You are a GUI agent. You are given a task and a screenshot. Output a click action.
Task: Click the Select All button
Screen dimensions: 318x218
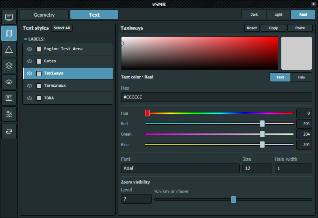(x=62, y=28)
